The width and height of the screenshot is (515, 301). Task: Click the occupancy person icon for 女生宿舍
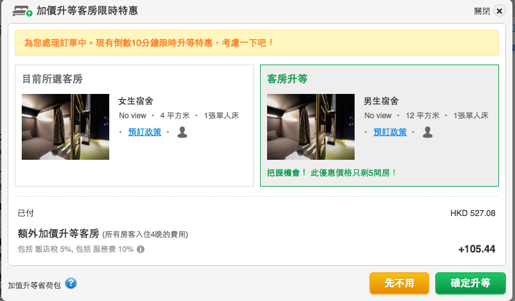182,132
